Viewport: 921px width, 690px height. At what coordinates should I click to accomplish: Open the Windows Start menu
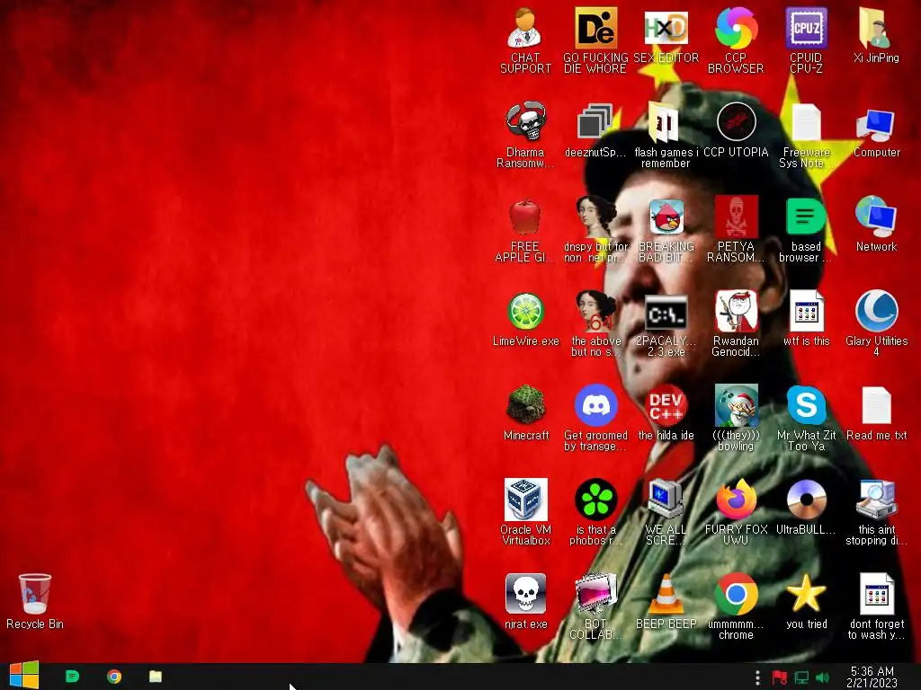click(x=23, y=677)
